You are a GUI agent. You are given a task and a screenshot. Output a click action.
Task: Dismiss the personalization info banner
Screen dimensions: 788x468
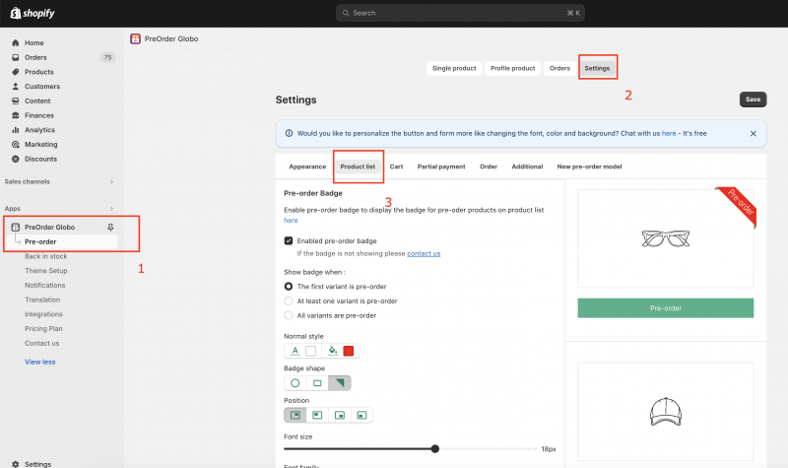[x=754, y=133]
